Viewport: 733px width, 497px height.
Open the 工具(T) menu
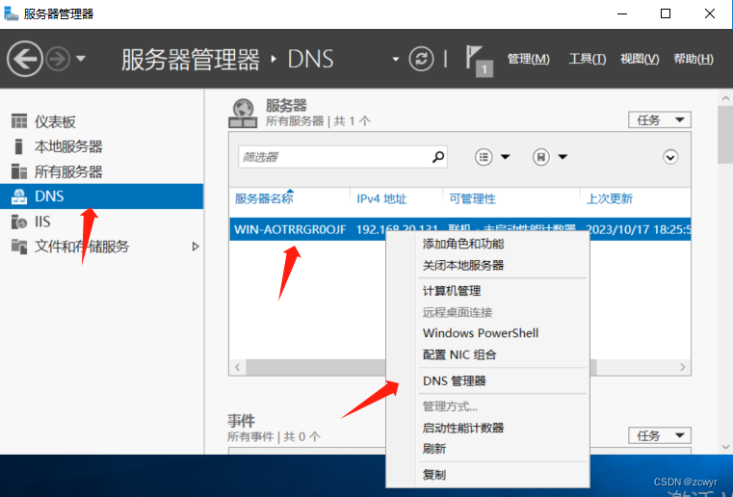(588, 59)
